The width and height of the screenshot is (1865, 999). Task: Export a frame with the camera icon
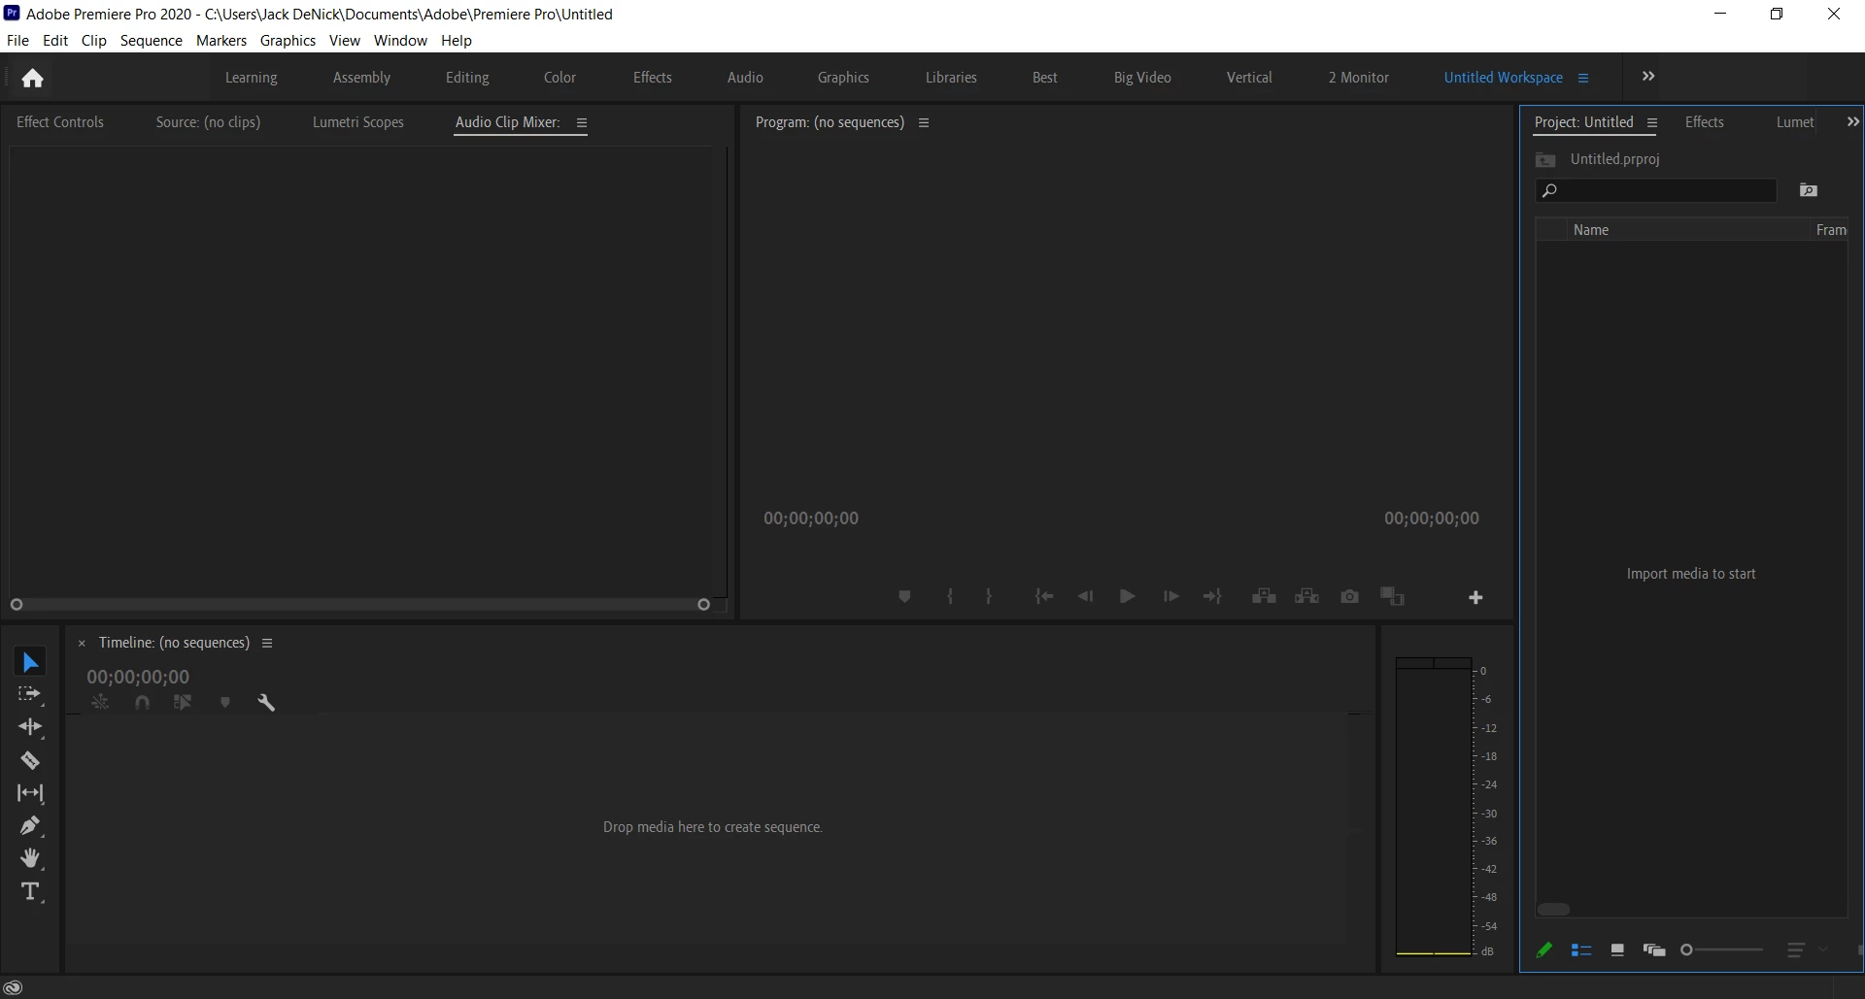click(1350, 596)
